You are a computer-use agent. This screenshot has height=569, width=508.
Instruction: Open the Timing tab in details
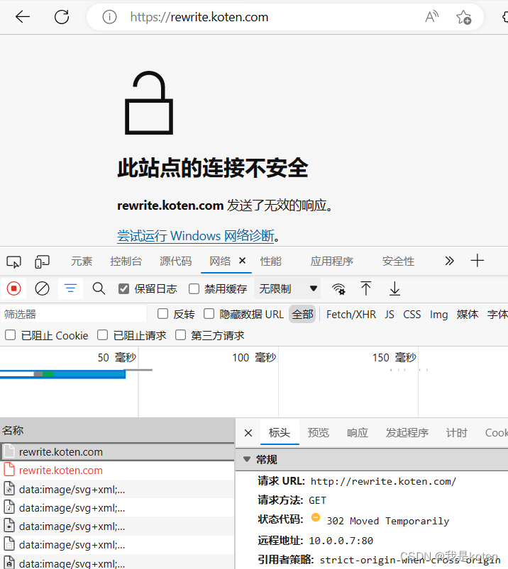click(456, 432)
